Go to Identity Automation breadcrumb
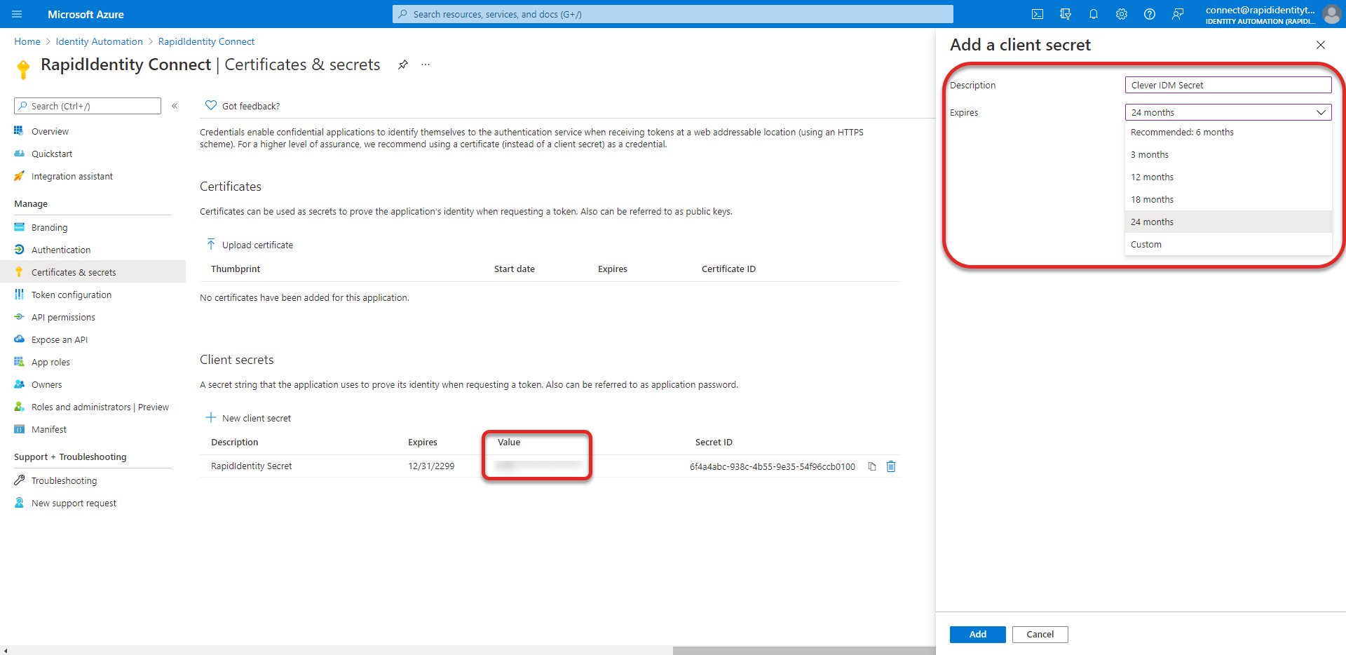 (100, 41)
